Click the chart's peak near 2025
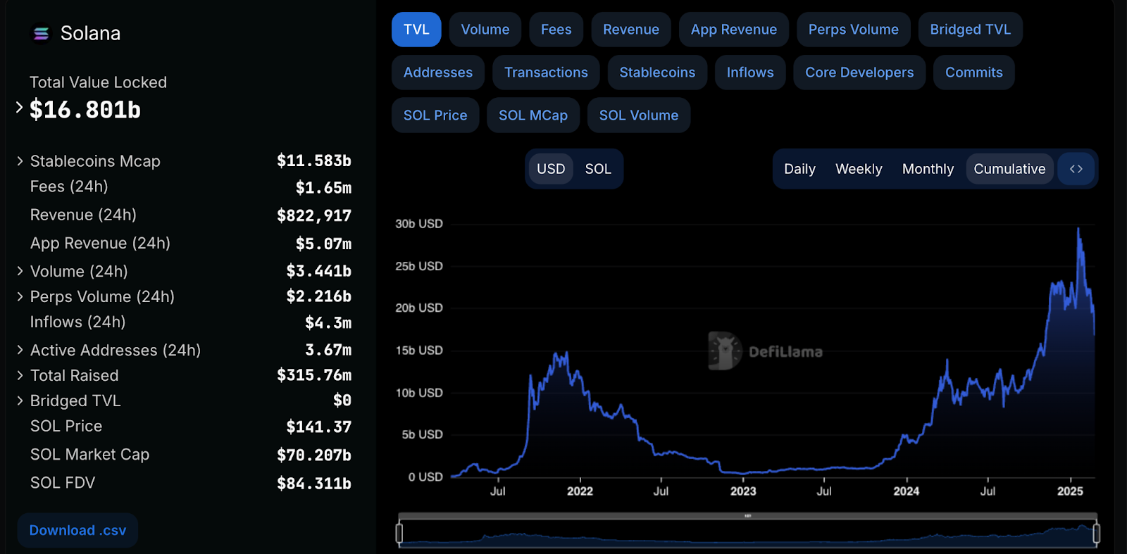This screenshot has width=1127, height=554. click(x=1078, y=229)
